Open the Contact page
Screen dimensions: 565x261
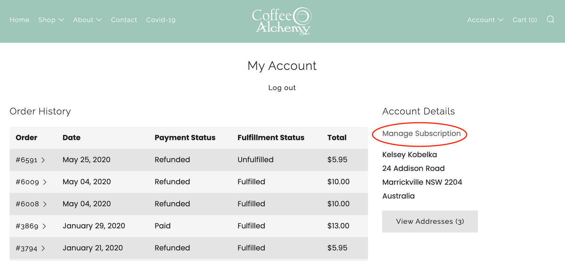pos(124,20)
